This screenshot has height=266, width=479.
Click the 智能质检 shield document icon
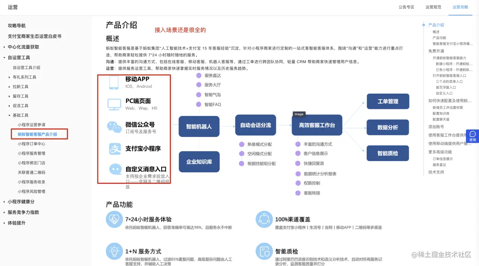(x=264, y=251)
